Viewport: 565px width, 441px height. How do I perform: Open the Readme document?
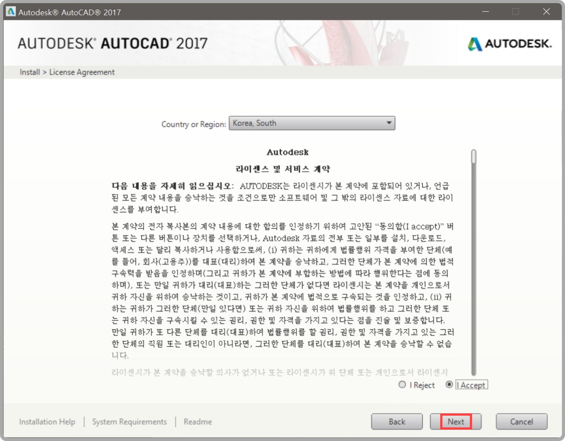pyautogui.click(x=197, y=422)
